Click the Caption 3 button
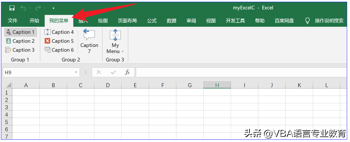Viewport: 350px width, 142px height. pos(20,50)
